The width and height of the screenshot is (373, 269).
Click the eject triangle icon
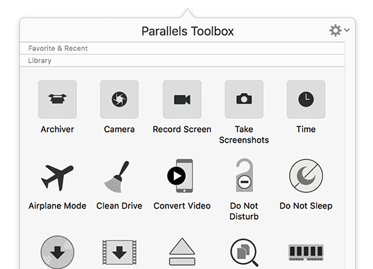point(182,252)
